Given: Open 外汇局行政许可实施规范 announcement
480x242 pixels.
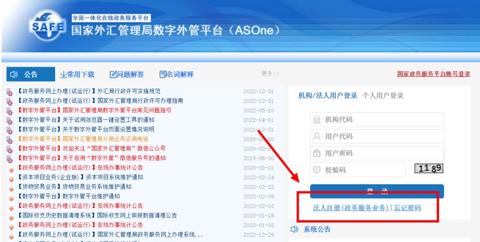Looking at the screenshot, I should [89, 91].
